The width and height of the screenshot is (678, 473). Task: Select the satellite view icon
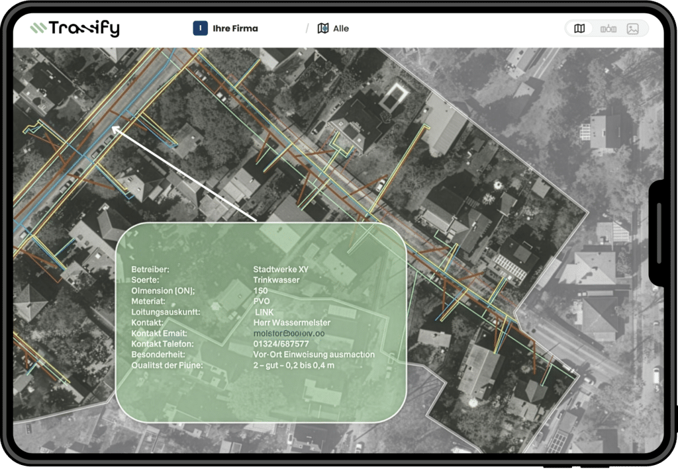608,29
